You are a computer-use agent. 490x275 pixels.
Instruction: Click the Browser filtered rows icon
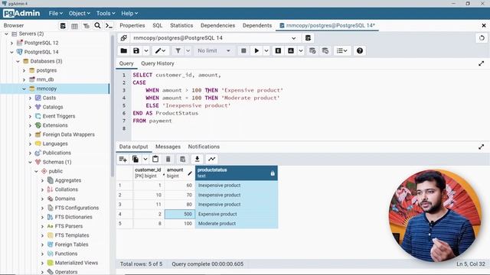pos(86,25)
